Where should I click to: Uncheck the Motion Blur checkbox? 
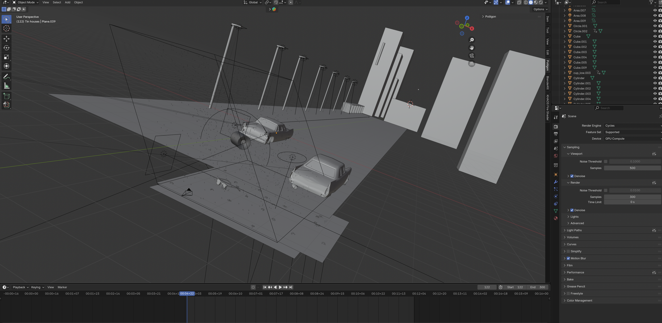pyautogui.click(x=568, y=258)
